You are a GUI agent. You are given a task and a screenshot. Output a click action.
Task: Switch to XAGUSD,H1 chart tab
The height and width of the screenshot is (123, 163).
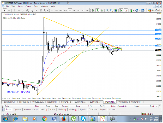click(123, 102)
